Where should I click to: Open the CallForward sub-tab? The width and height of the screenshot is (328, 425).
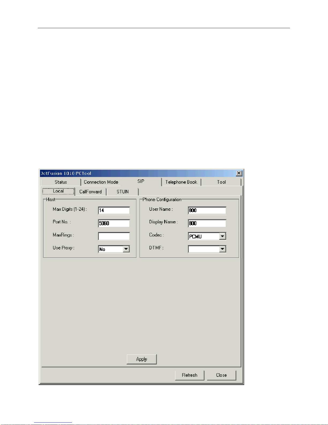click(91, 192)
